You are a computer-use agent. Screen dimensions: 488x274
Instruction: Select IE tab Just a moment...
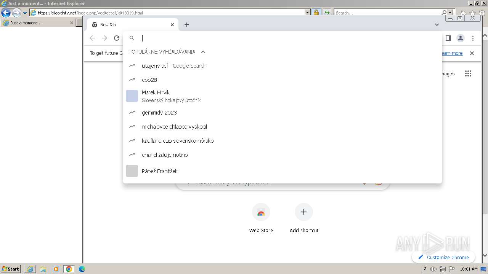click(38, 23)
